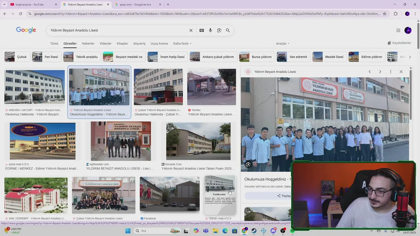Filter images by Edirne yıldırım chip

click(x=367, y=57)
